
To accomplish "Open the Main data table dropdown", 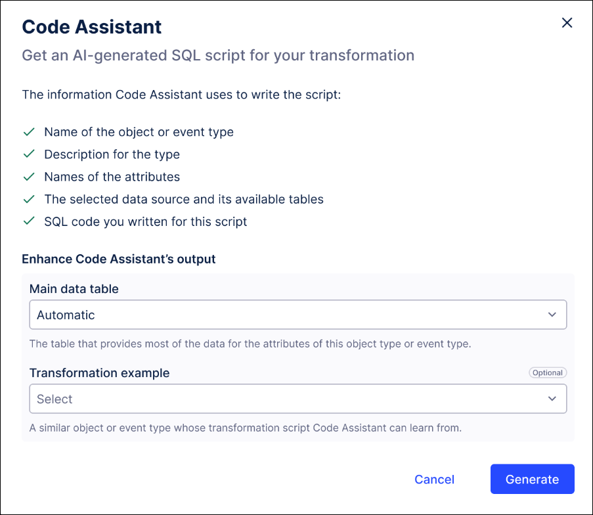I will [x=297, y=315].
